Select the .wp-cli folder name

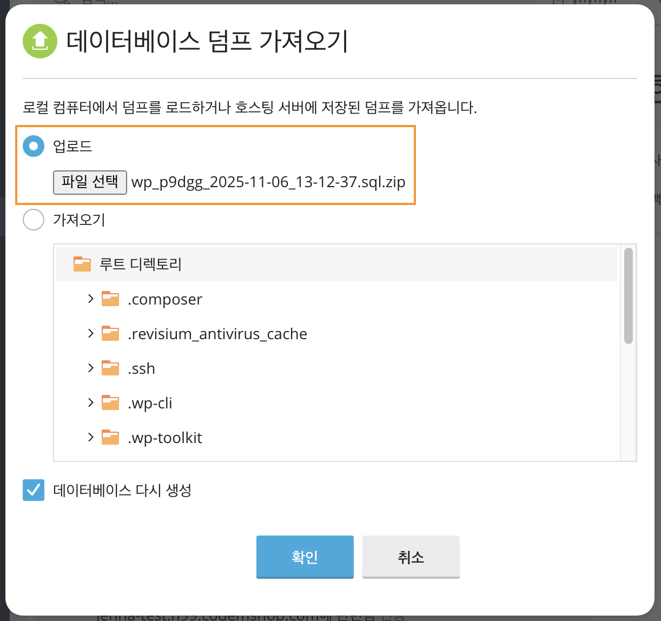pyautogui.click(x=150, y=403)
